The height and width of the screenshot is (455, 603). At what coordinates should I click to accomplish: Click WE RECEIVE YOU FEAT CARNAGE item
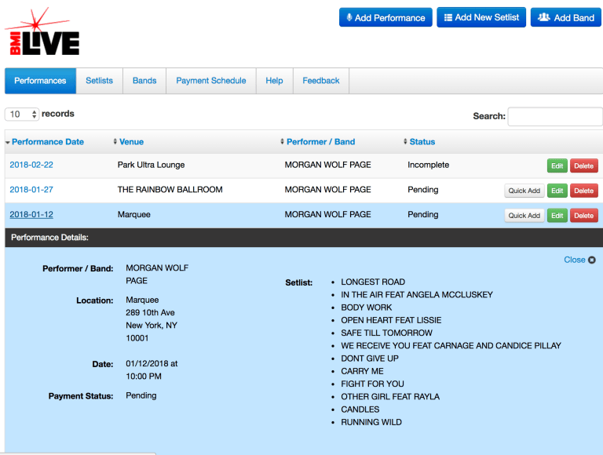click(451, 345)
